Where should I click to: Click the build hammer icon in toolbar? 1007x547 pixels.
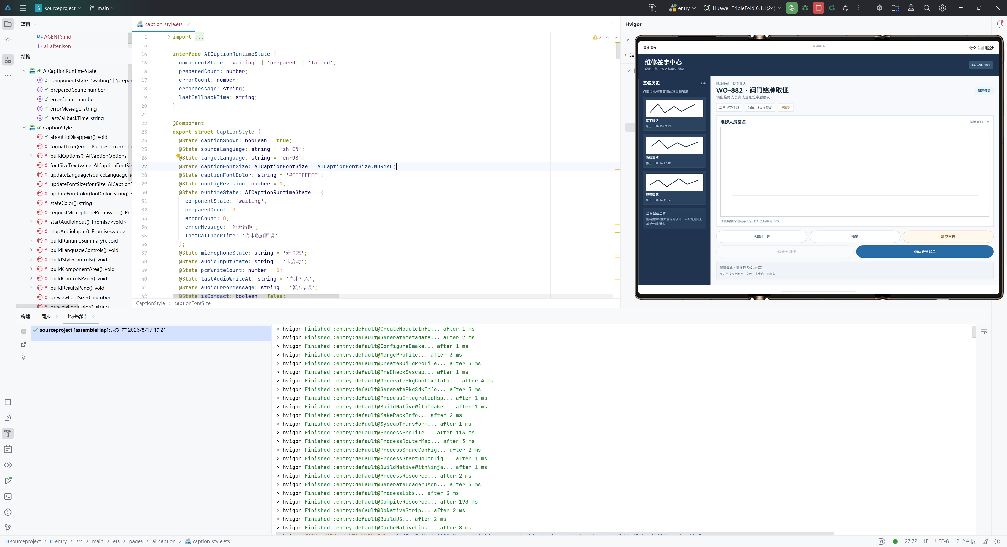coord(652,8)
